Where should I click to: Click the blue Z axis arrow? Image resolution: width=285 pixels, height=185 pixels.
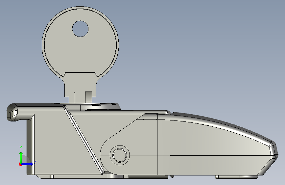click(x=28, y=164)
